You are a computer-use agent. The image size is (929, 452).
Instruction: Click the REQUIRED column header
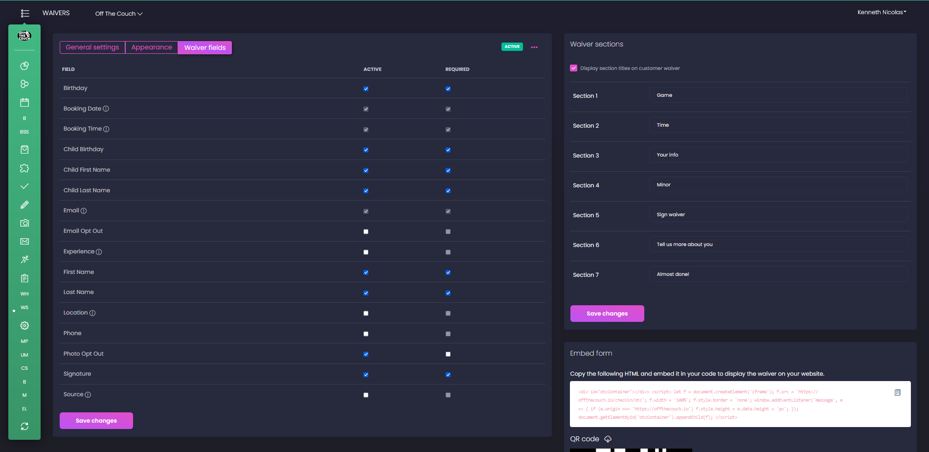click(457, 69)
